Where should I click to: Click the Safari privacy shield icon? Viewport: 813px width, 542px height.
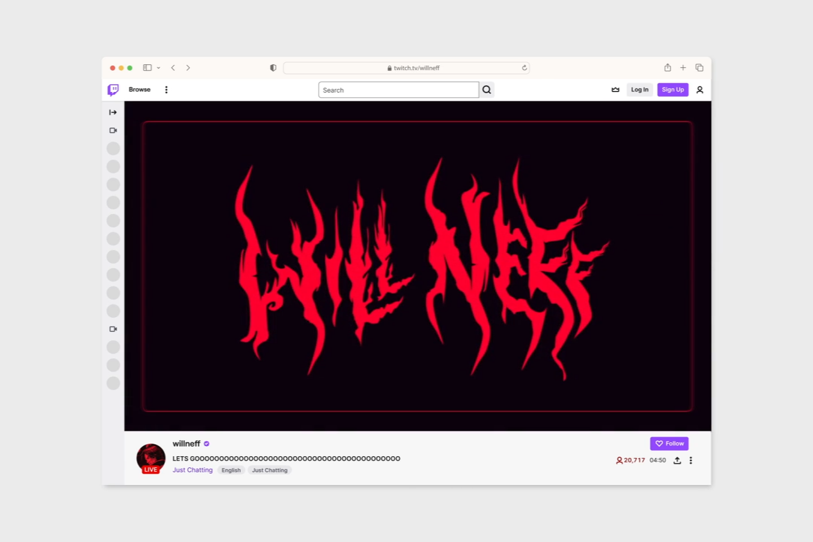point(273,68)
